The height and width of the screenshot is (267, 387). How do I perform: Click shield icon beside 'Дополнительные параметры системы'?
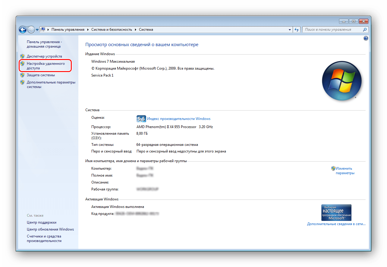tap(22, 82)
